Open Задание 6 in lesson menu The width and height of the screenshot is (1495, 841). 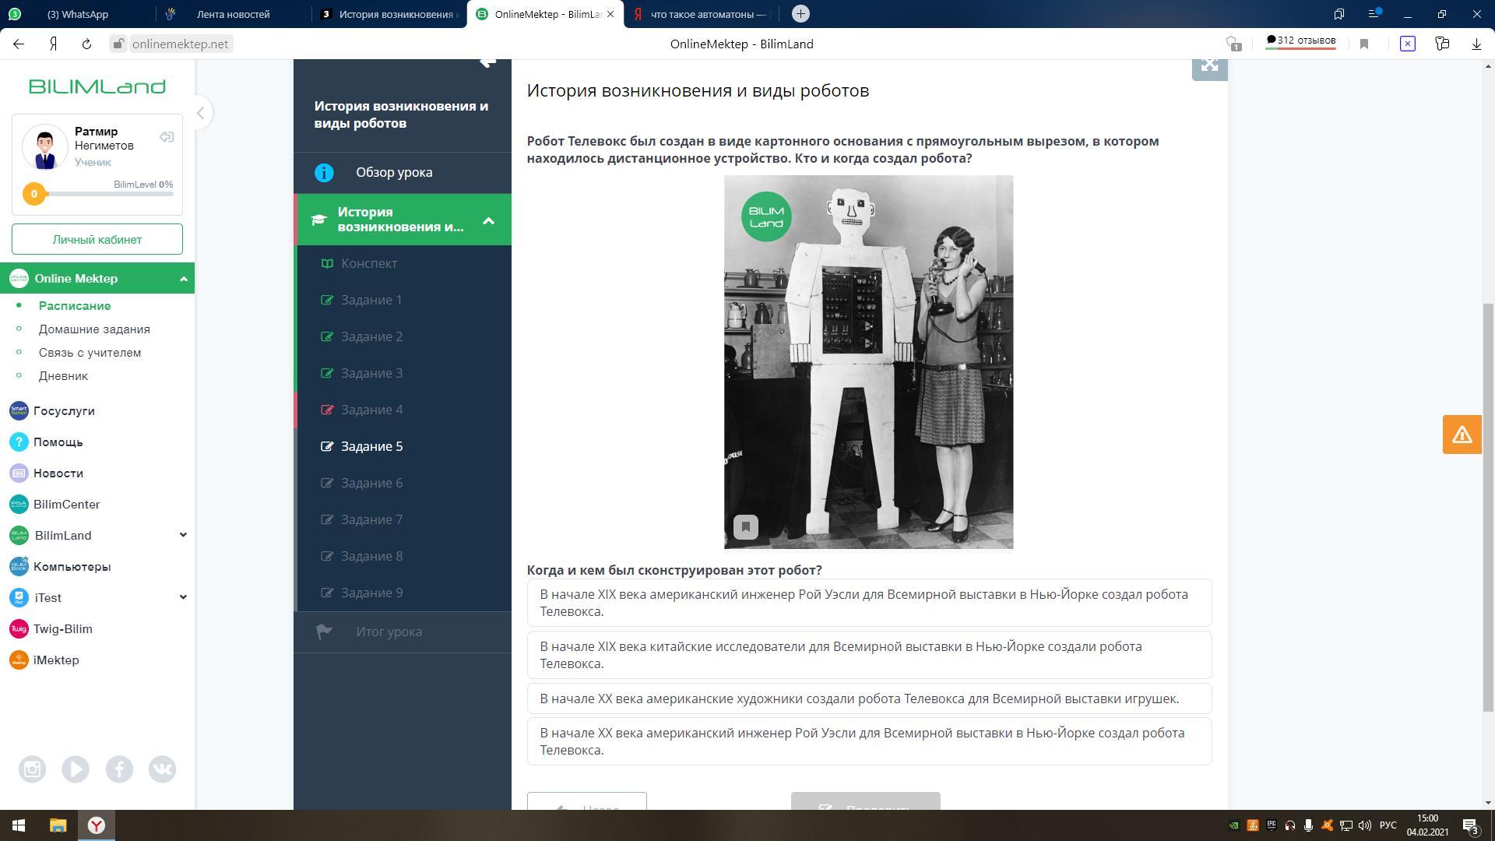[x=371, y=483]
